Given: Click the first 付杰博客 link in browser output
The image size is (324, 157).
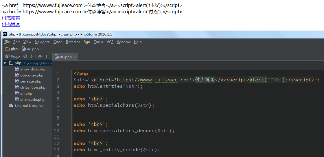Looking at the screenshot, I should [11, 18].
